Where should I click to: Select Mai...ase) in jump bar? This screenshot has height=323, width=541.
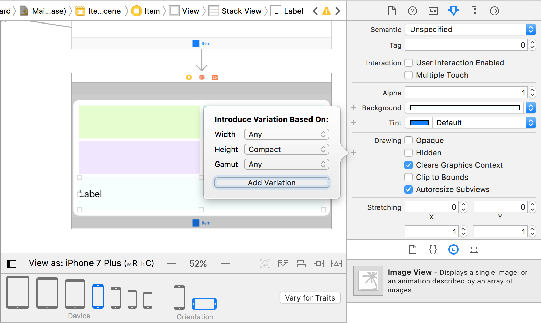(x=43, y=11)
